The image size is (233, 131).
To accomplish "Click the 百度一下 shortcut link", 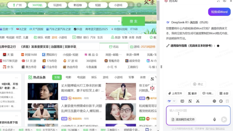I will (x=7, y=29).
